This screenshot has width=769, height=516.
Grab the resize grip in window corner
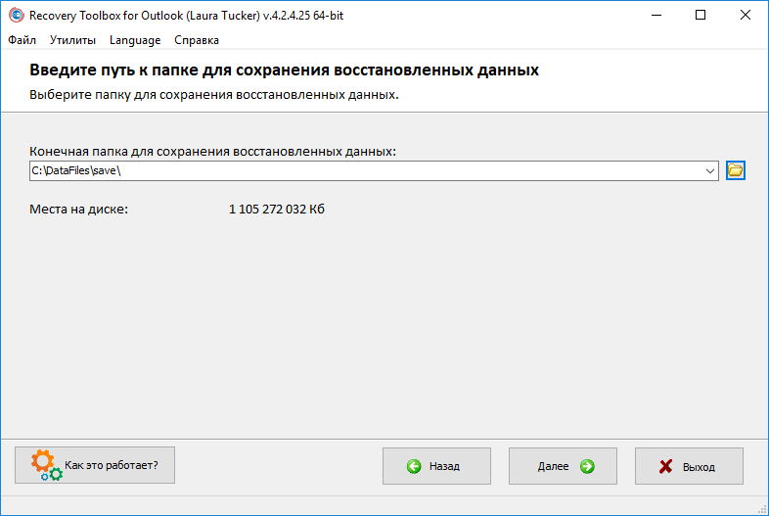click(x=762, y=509)
